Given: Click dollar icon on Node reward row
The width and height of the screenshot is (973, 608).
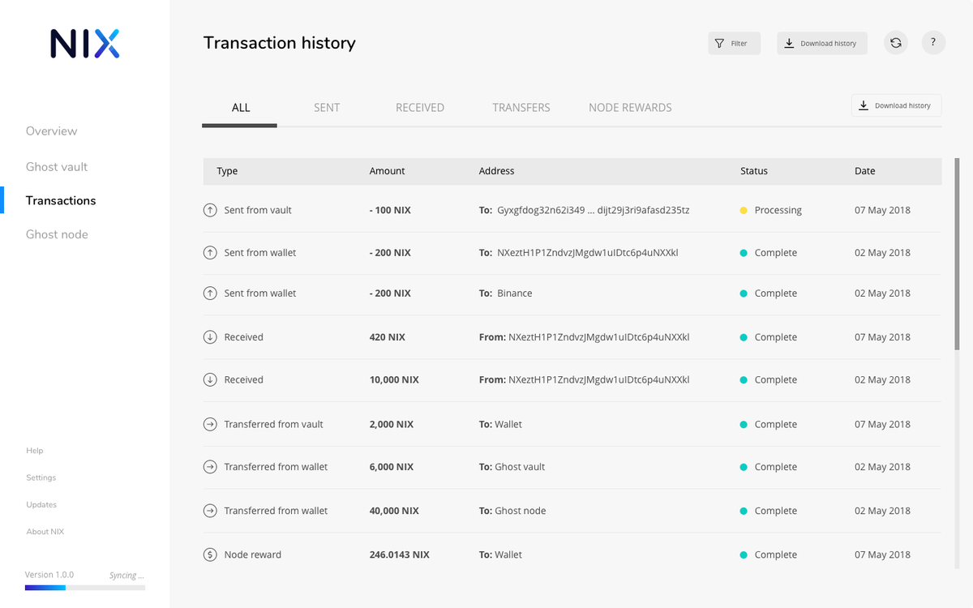Looking at the screenshot, I should (x=209, y=554).
